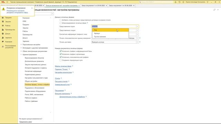Image resolution: width=221 pixels, height=124 pixels.
Task: Open the Компания flag icon in sidebar
Action: pos(3,42)
